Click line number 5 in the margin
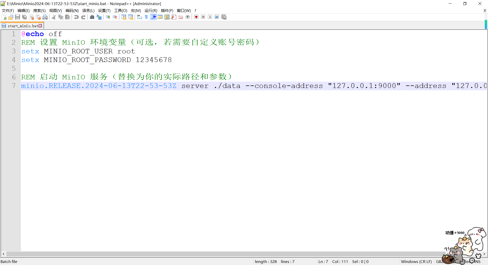488x265 pixels. [x=14, y=68]
